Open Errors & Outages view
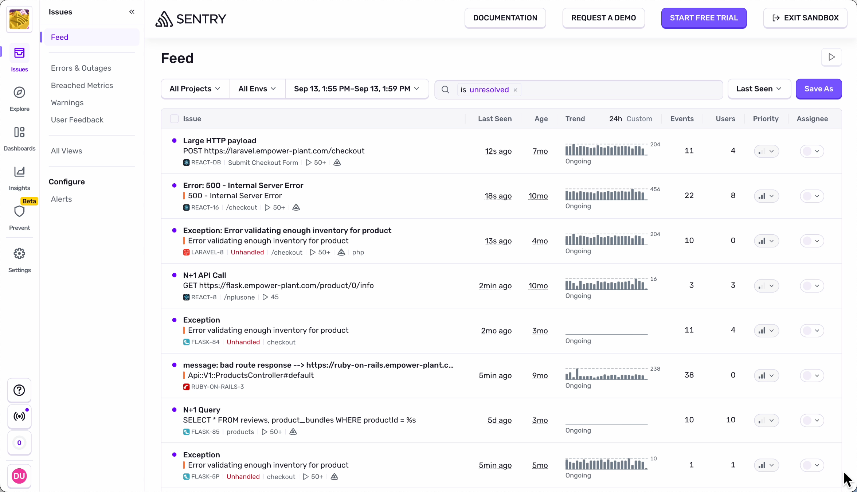The height and width of the screenshot is (492, 857). 81,68
